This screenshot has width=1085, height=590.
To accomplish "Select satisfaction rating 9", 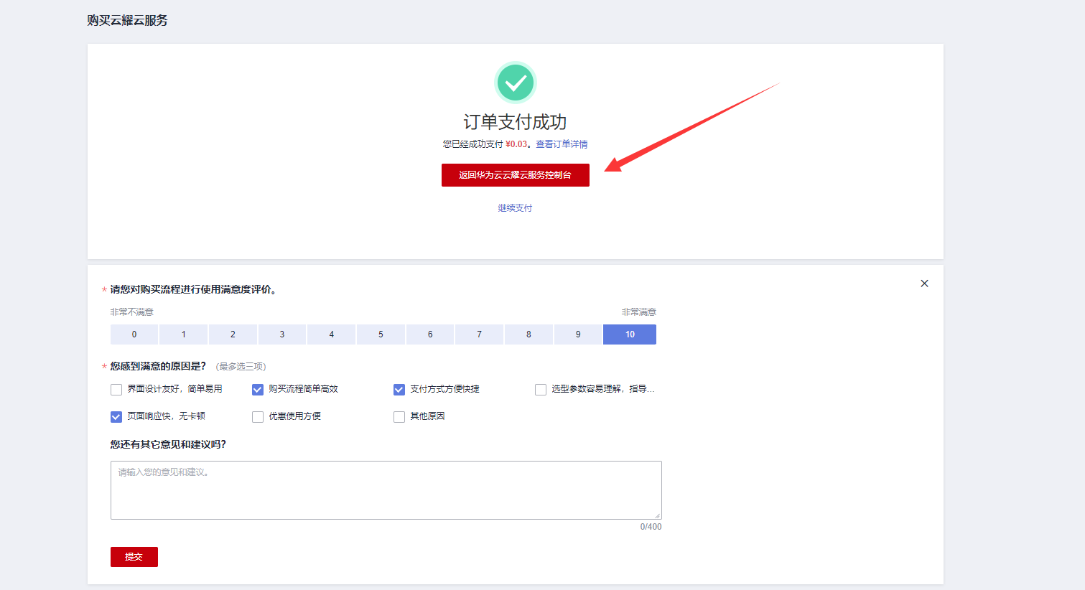I will click(578, 334).
